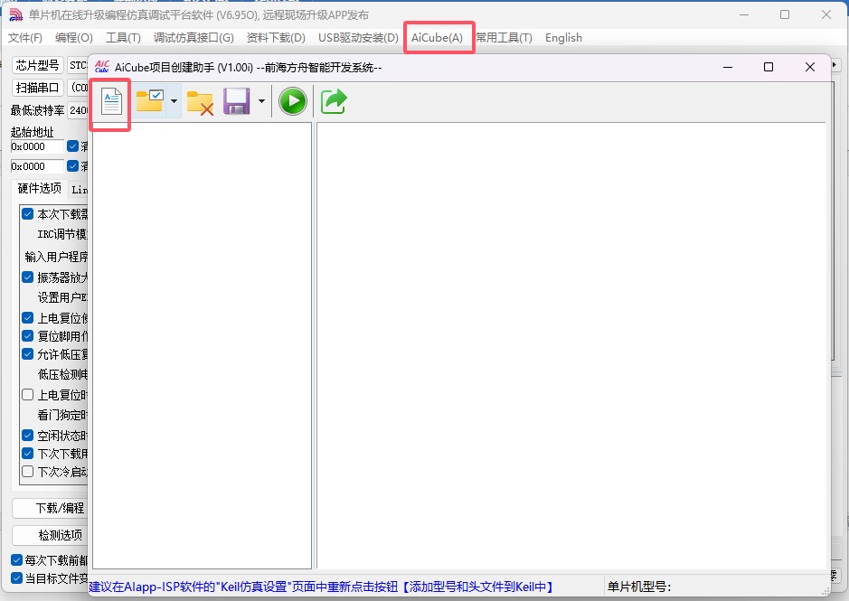Toggle the 本次下载 checkbox
The width and height of the screenshot is (849, 601).
[x=28, y=214]
